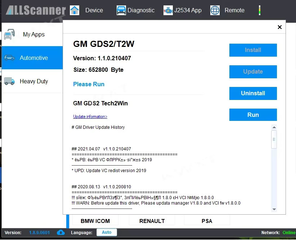Click the ## 2020.08.13 v1.1.0.200810 entry
The height and width of the screenshot is (241, 296).
click(x=102, y=187)
